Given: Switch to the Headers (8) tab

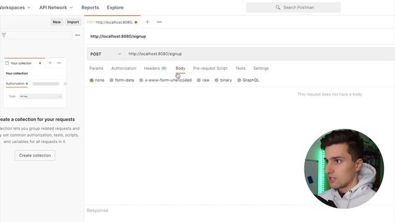Looking at the screenshot, I should coord(155,68).
